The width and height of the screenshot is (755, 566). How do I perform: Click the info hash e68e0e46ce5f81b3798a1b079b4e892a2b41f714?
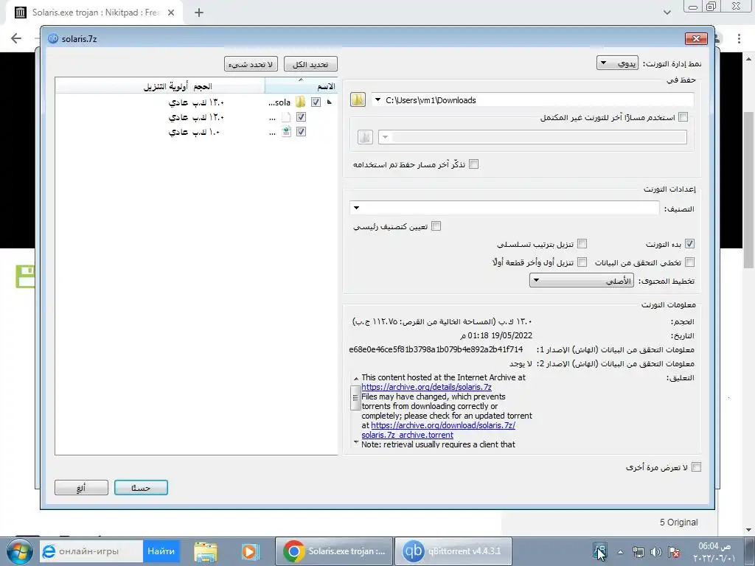[436, 349]
